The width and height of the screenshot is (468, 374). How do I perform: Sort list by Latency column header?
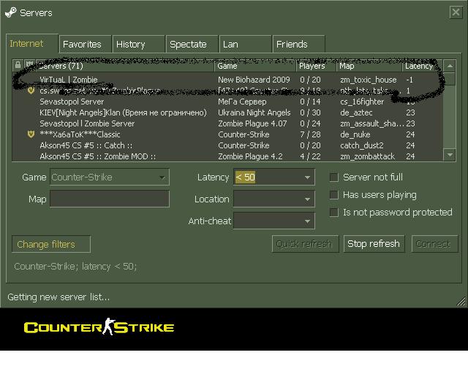point(423,66)
